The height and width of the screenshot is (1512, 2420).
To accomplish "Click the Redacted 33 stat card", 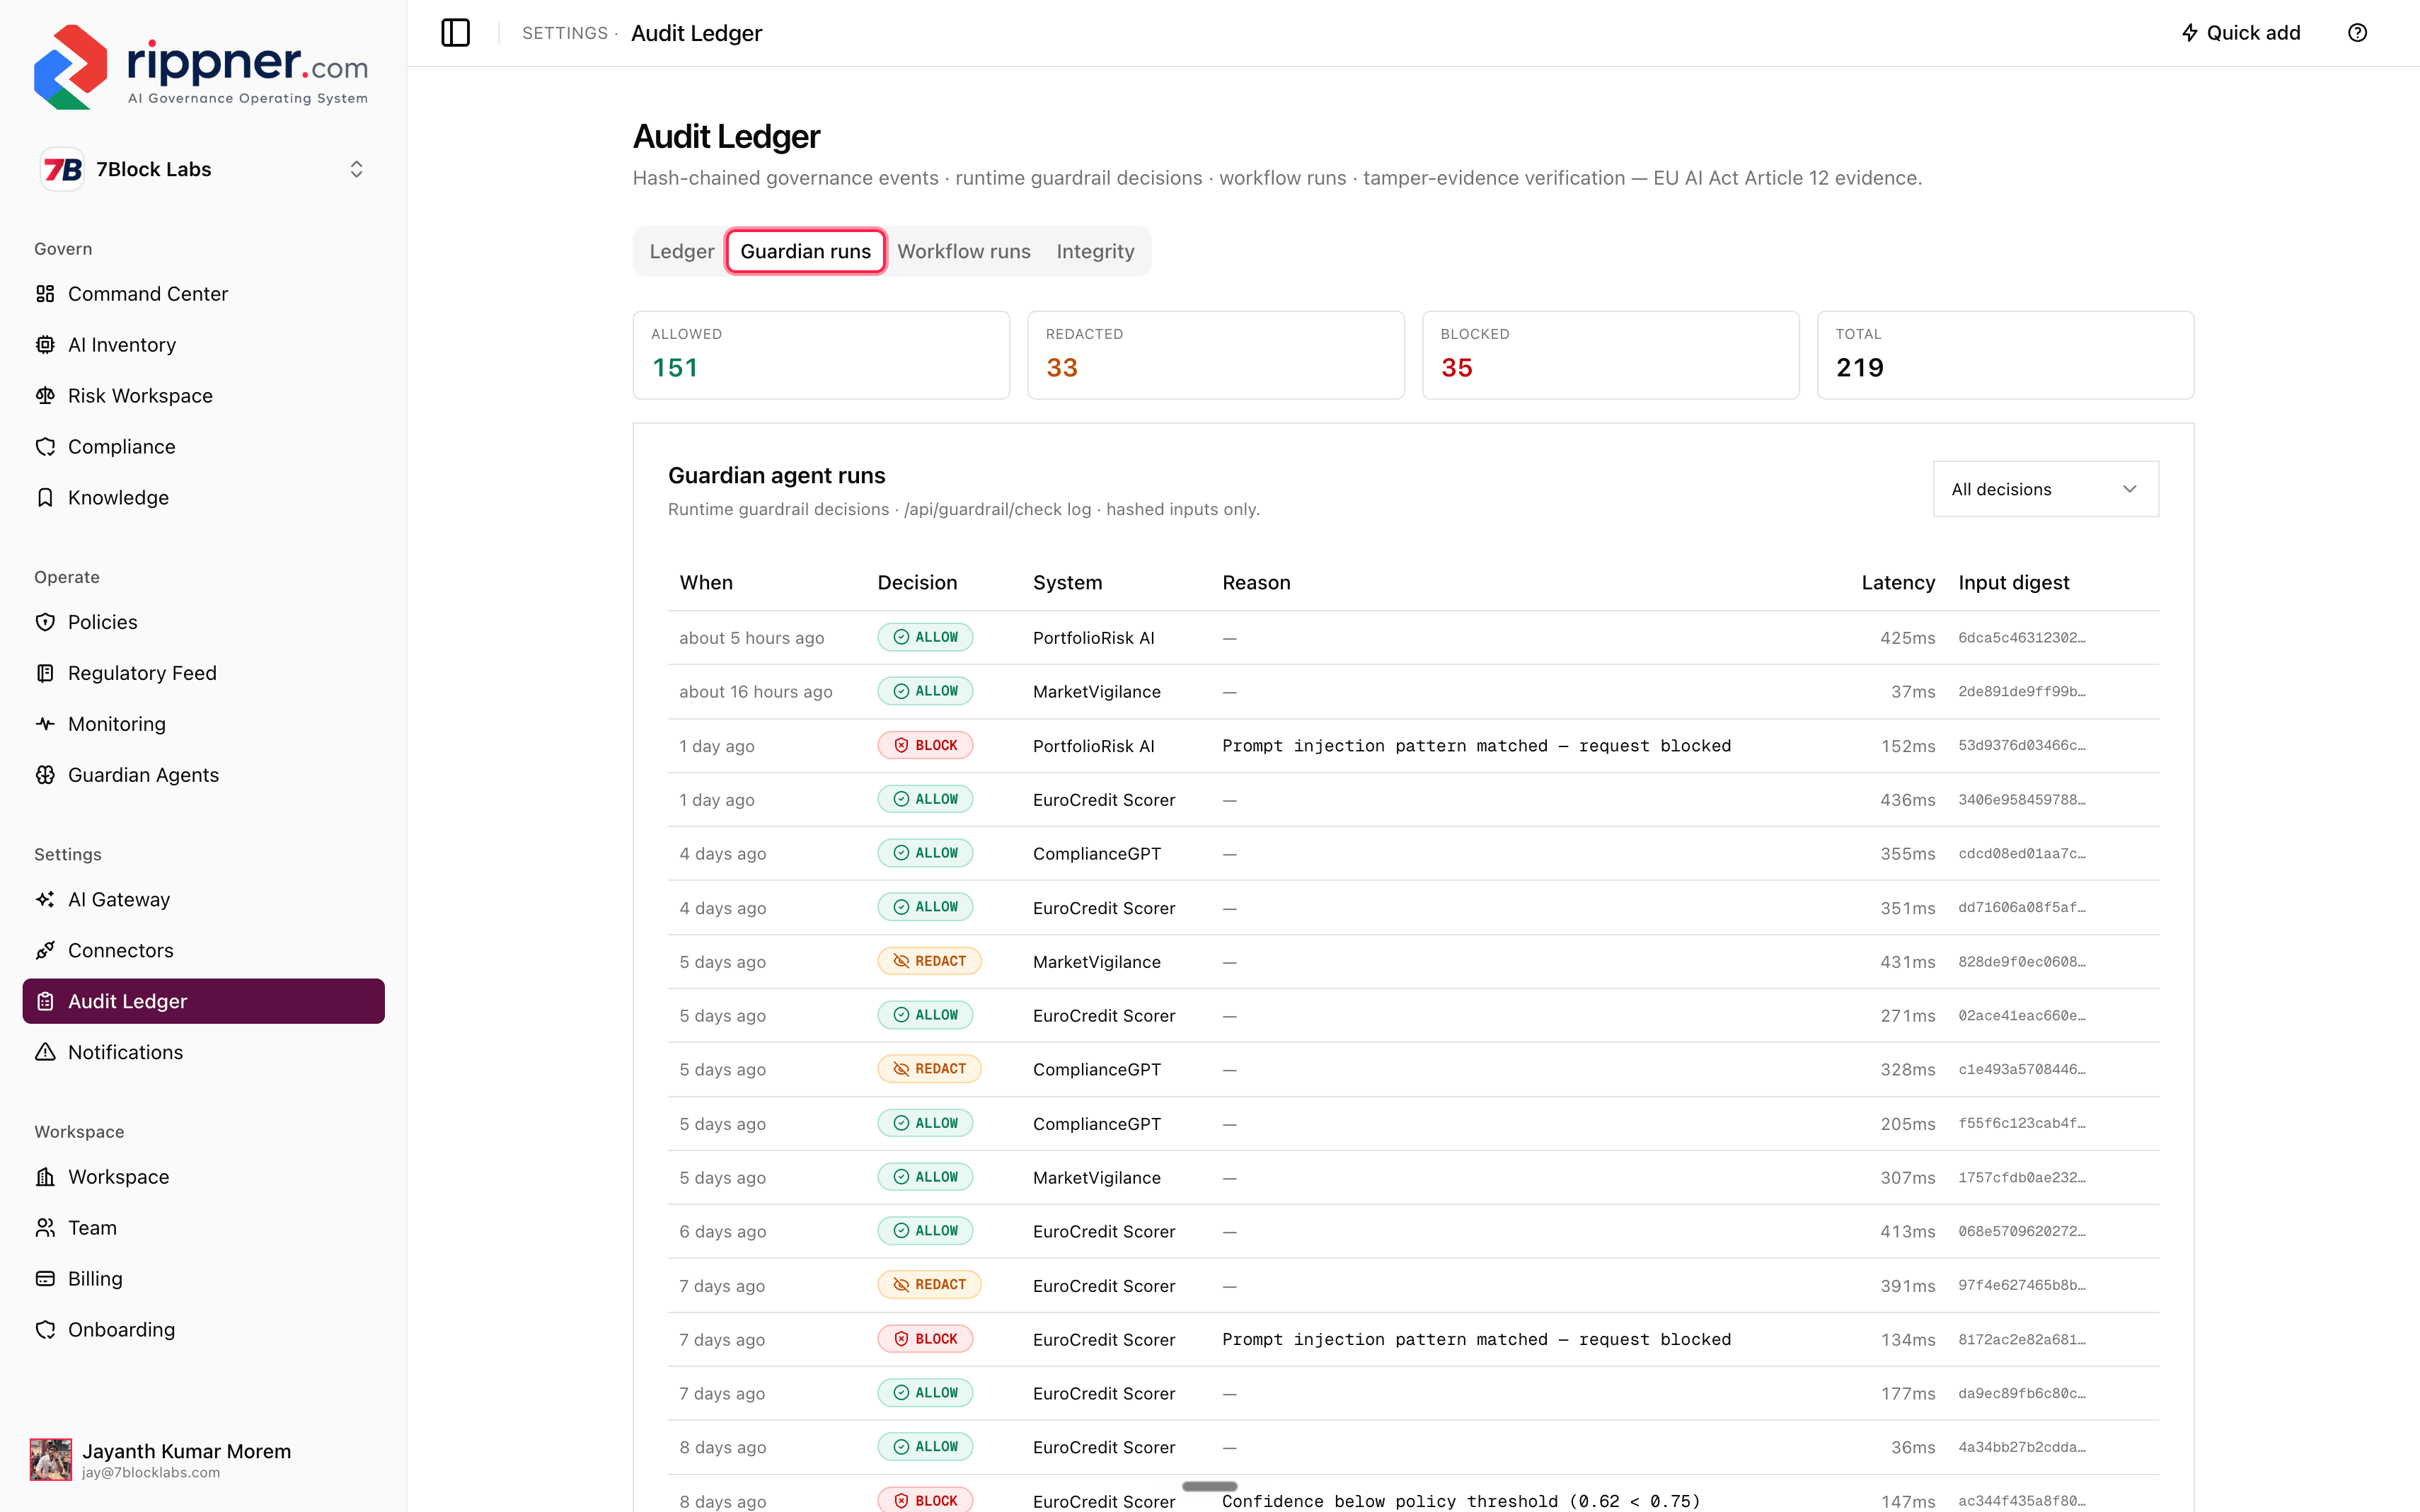I will pyautogui.click(x=1216, y=355).
